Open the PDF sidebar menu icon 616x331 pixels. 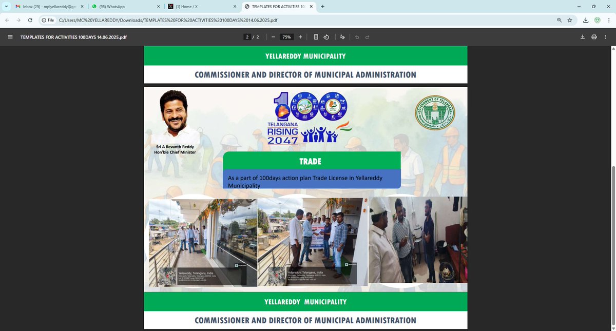pos(10,37)
